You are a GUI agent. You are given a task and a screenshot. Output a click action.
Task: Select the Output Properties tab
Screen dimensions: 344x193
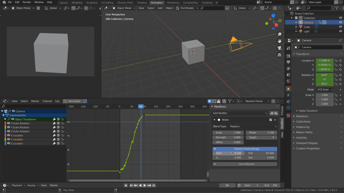tap(288, 62)
